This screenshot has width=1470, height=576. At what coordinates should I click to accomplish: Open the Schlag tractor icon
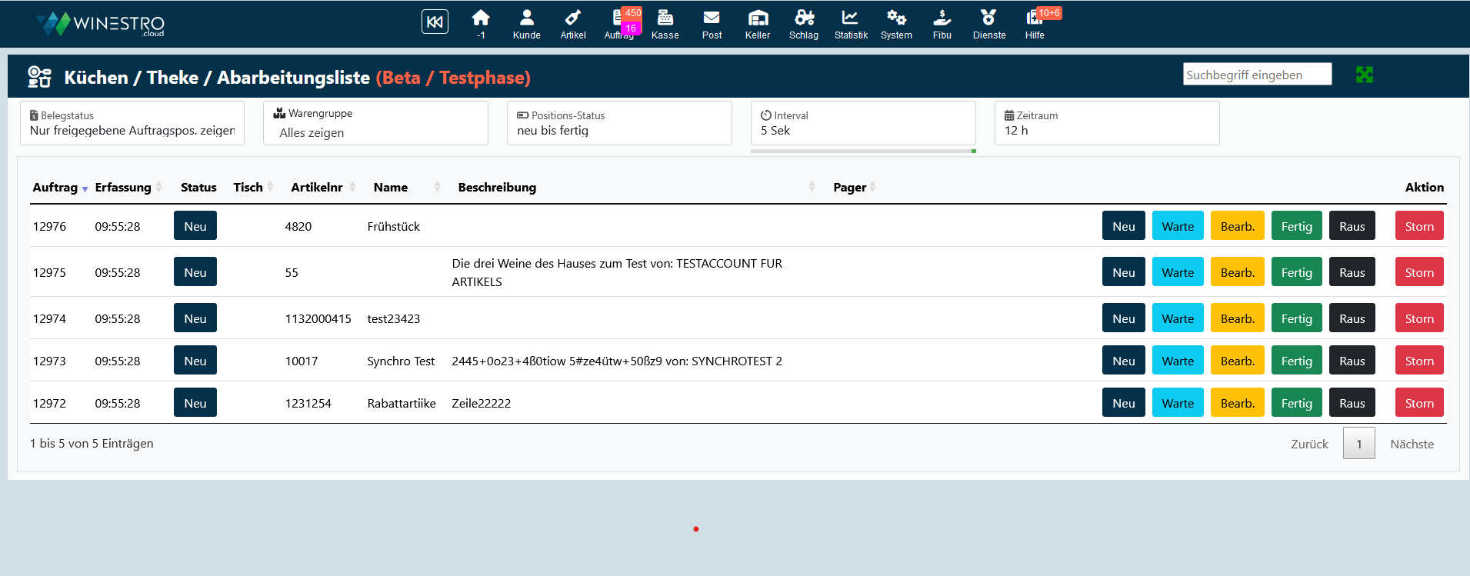click(x=804, y=18)
